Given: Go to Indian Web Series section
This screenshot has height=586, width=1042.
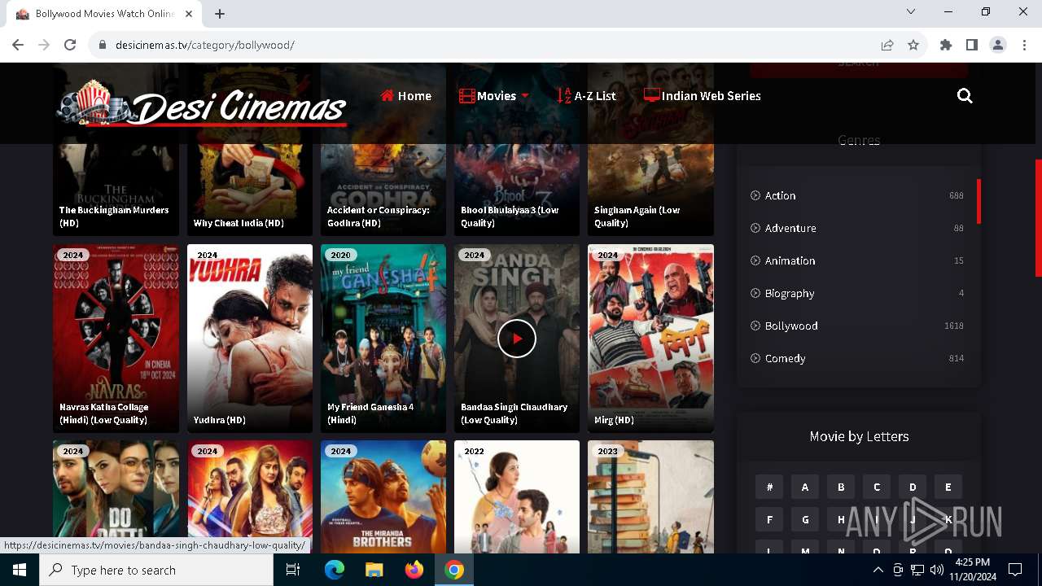Looking at the screenshot, I should tap(702, 96).
